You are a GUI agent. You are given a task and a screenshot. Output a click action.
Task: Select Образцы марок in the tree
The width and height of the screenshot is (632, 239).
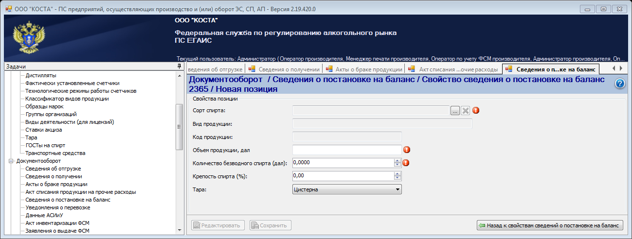point(44,106)
